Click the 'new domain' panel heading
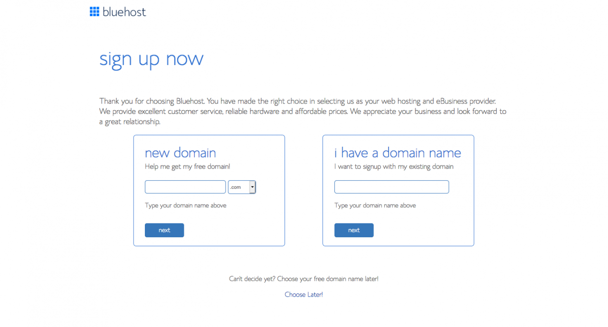 click(180, 153)
